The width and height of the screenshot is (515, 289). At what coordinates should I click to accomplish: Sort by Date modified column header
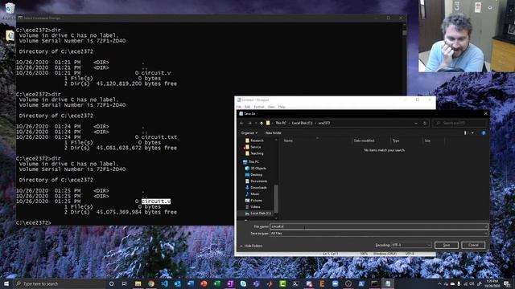364,141
